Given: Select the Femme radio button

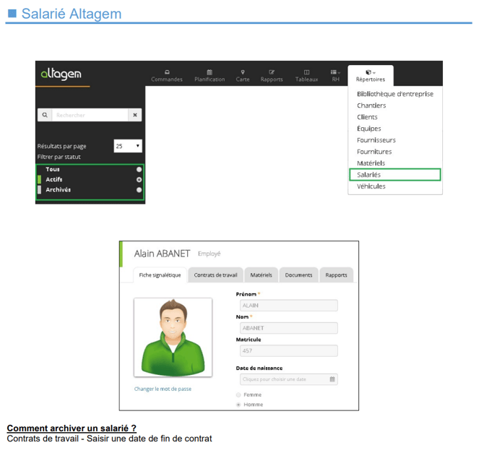Looking at the screenshot, I should pos(238,395).
